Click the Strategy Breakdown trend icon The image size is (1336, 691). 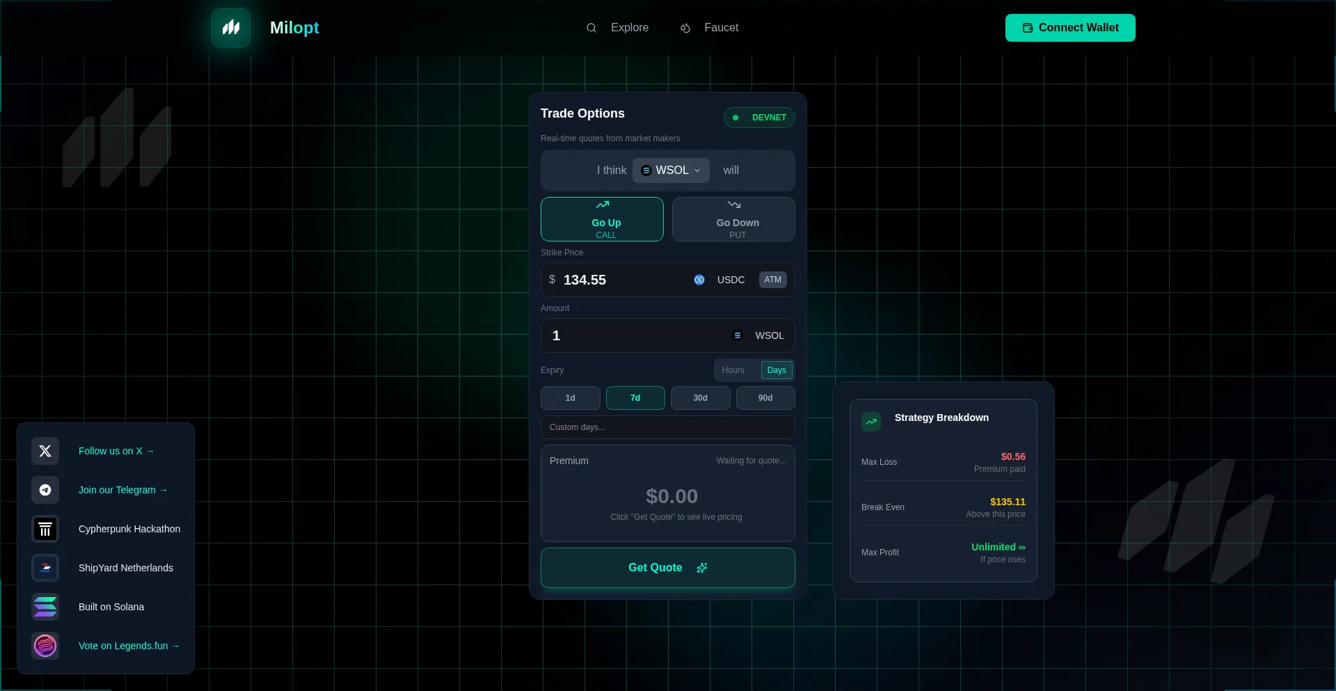[x=871, y=422]
